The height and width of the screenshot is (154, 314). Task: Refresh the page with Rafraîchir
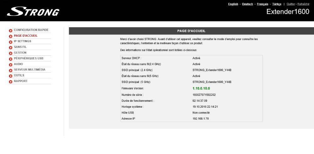303,4
